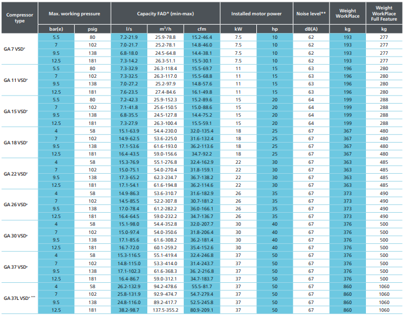406x317 pixels.
Task: Select the 'Weight WorkPlace Full Feature' header
Action: point(384,14)
